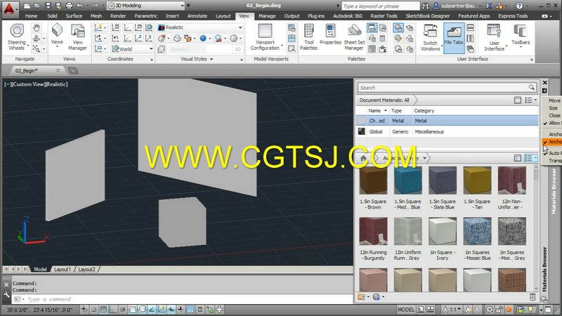Screen dimensions: 562x316
Task: Toggle Ortho Mode in status bar
Action: [113, 309]
